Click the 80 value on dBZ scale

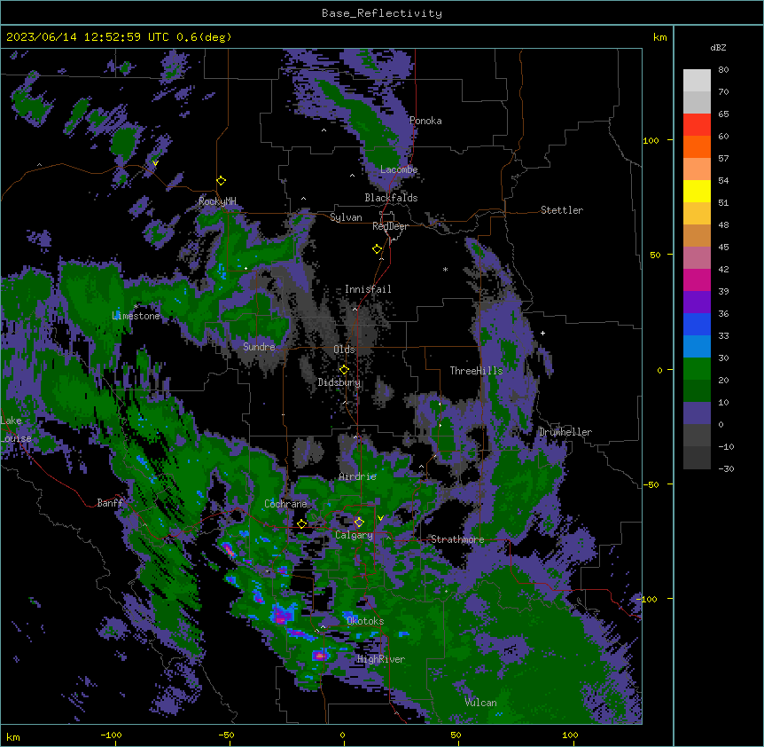tap(723, 69)
